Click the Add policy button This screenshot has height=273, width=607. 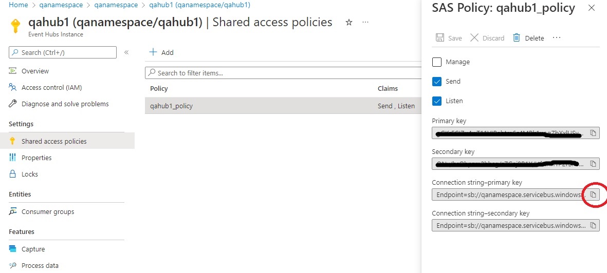[x=161, y=52]
